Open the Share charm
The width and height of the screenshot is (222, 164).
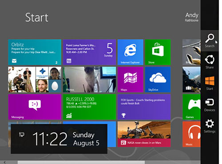click(x=210, y=62)
